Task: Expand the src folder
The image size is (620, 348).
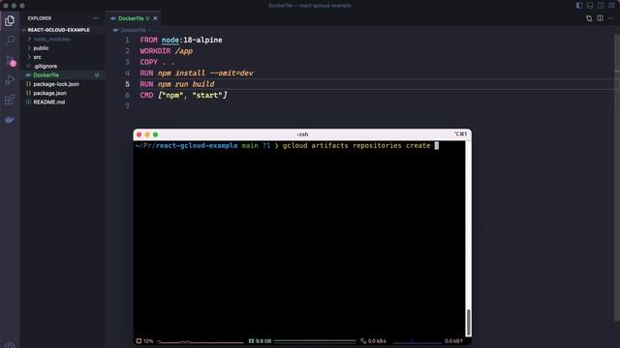Action: (37, 57)
